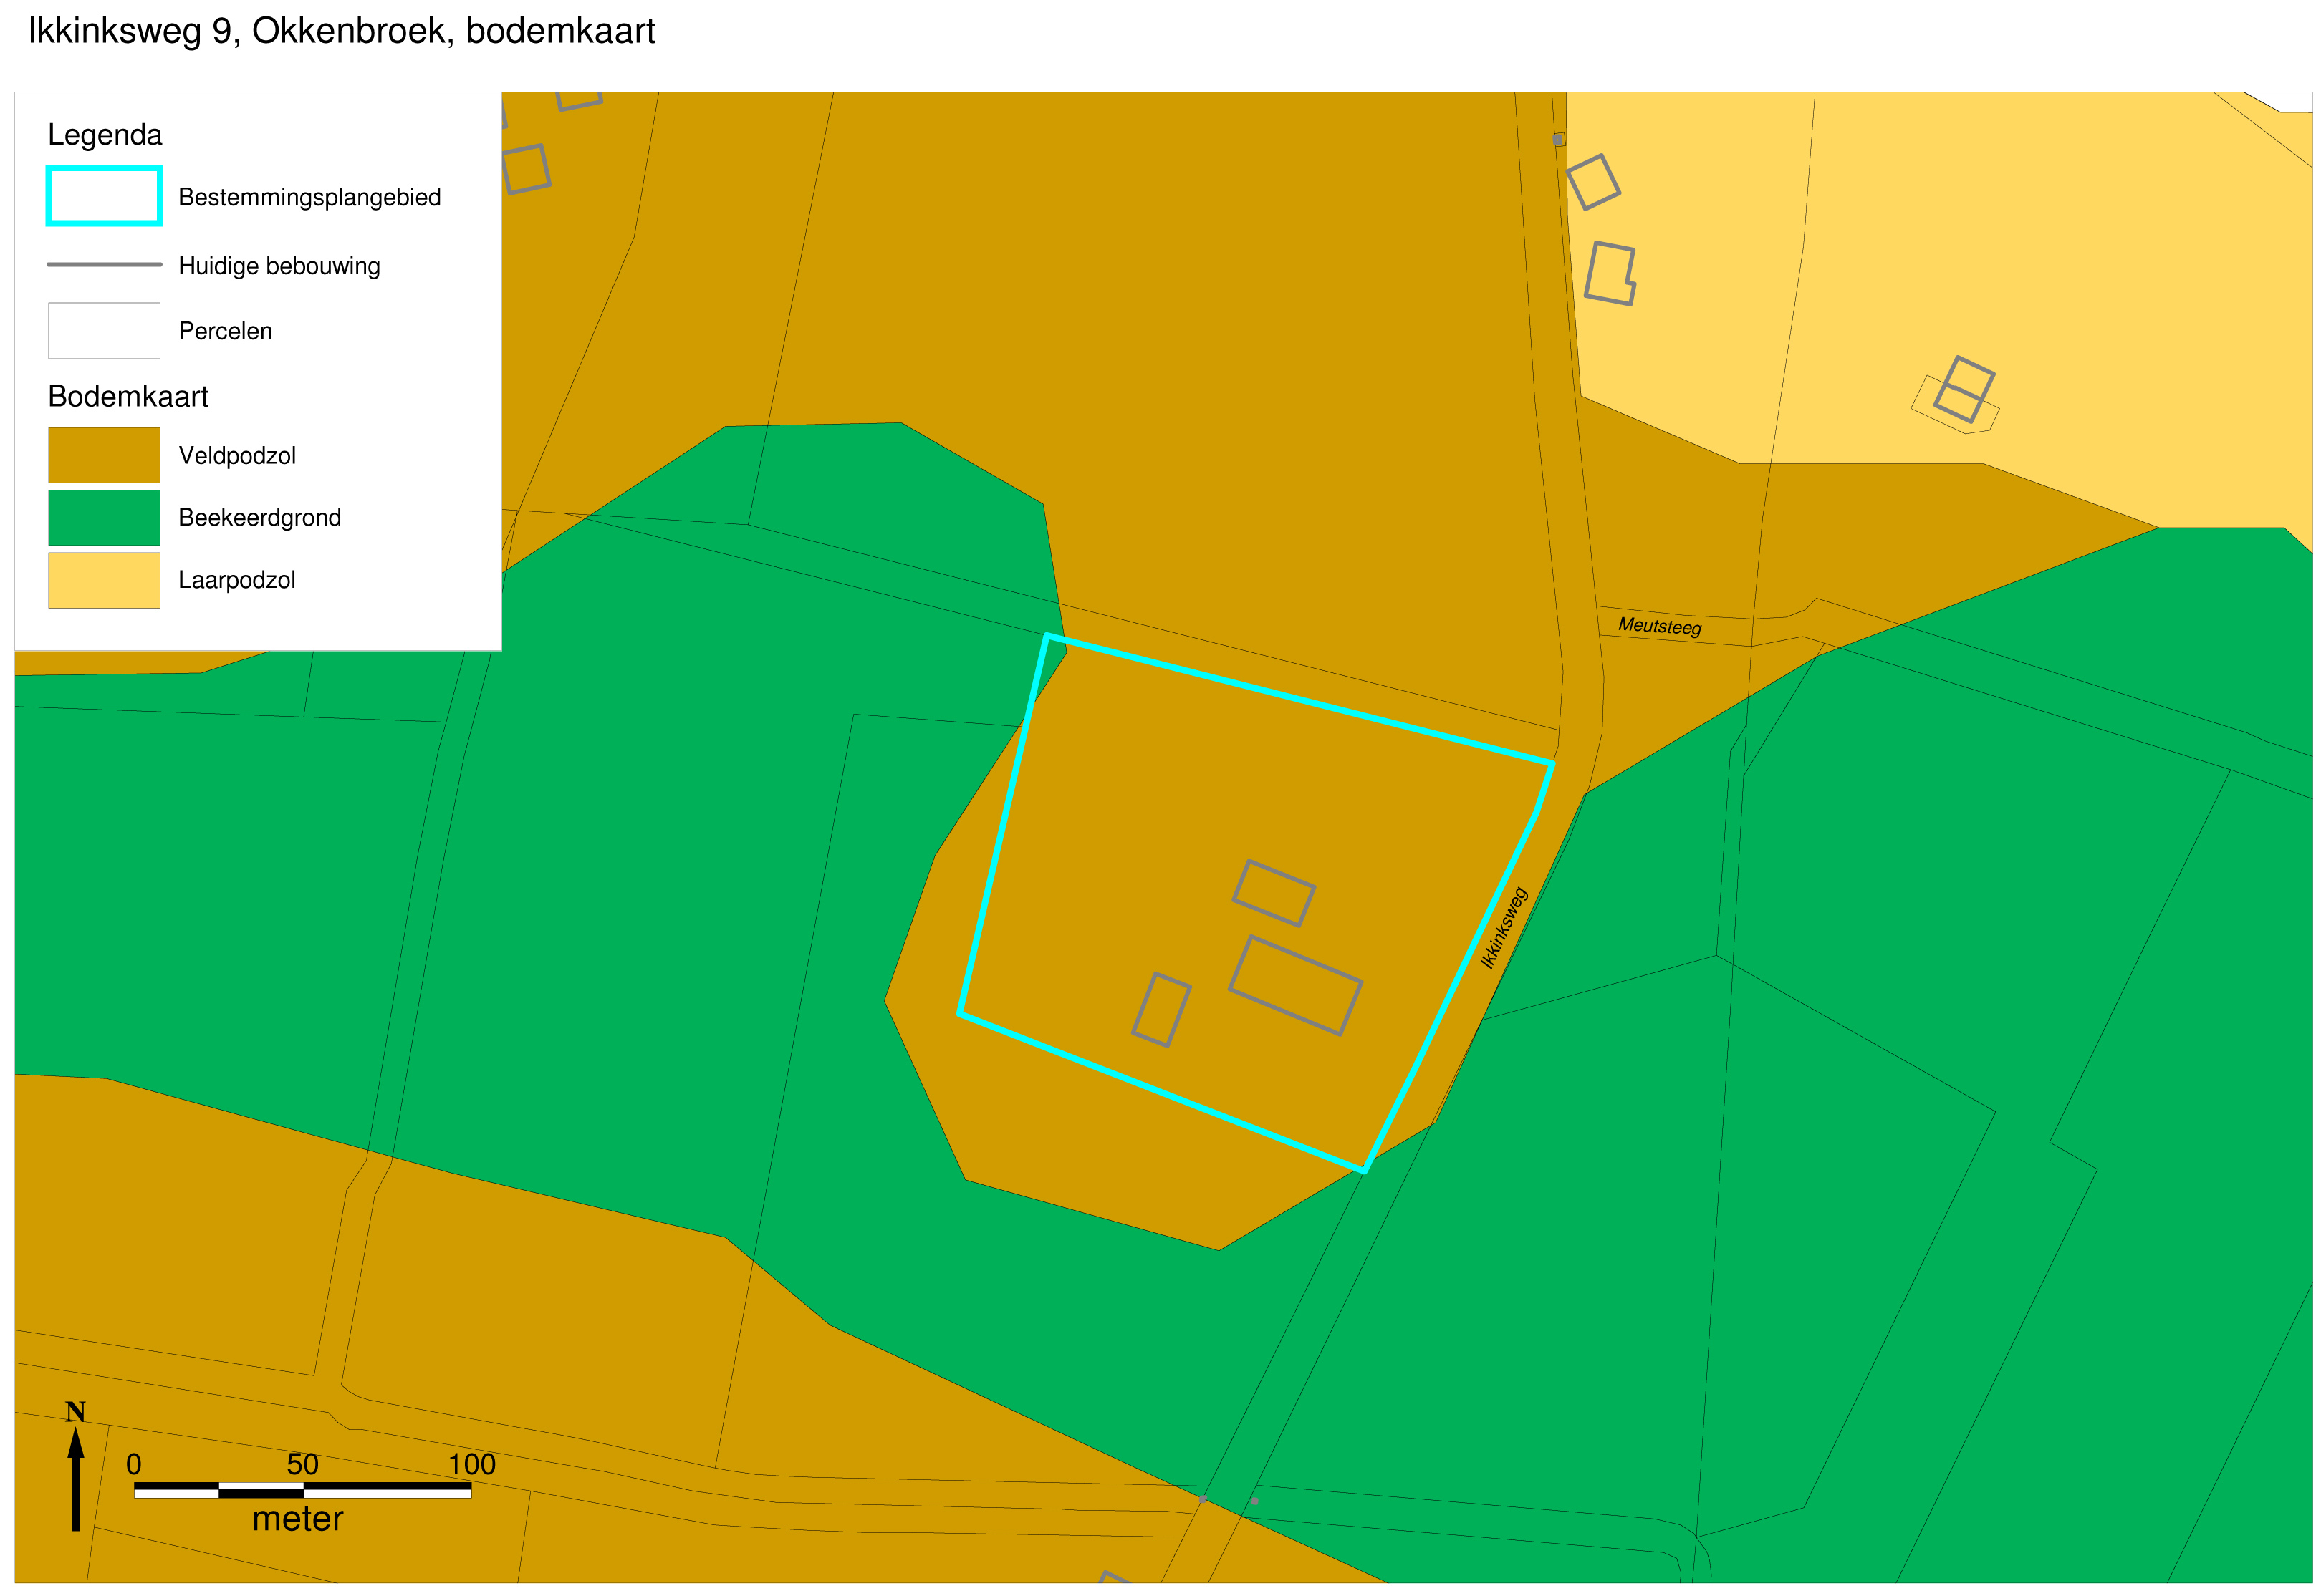This screenshot has width=2321, height=1596.
Task: Select the Beekeerdgrond green color swatch
Action: coord(104,518)
